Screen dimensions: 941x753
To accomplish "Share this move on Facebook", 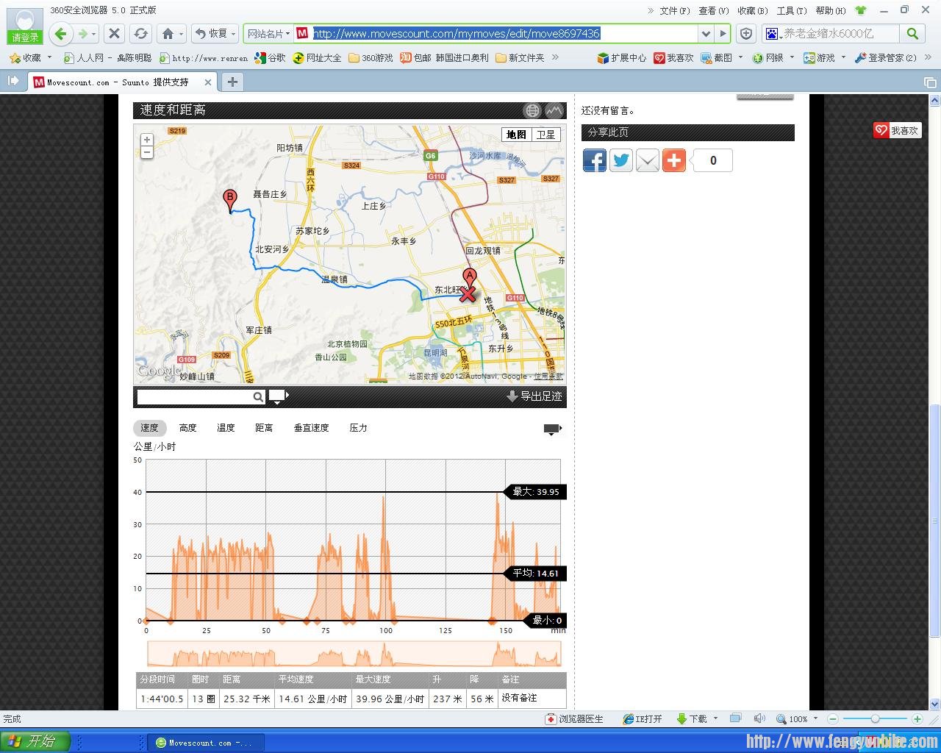I will [x=594, y=160].
